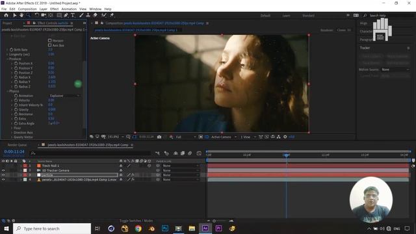Collapse the Producer group
This screenshot has height=234, width=416.
(x=8, y=59)
